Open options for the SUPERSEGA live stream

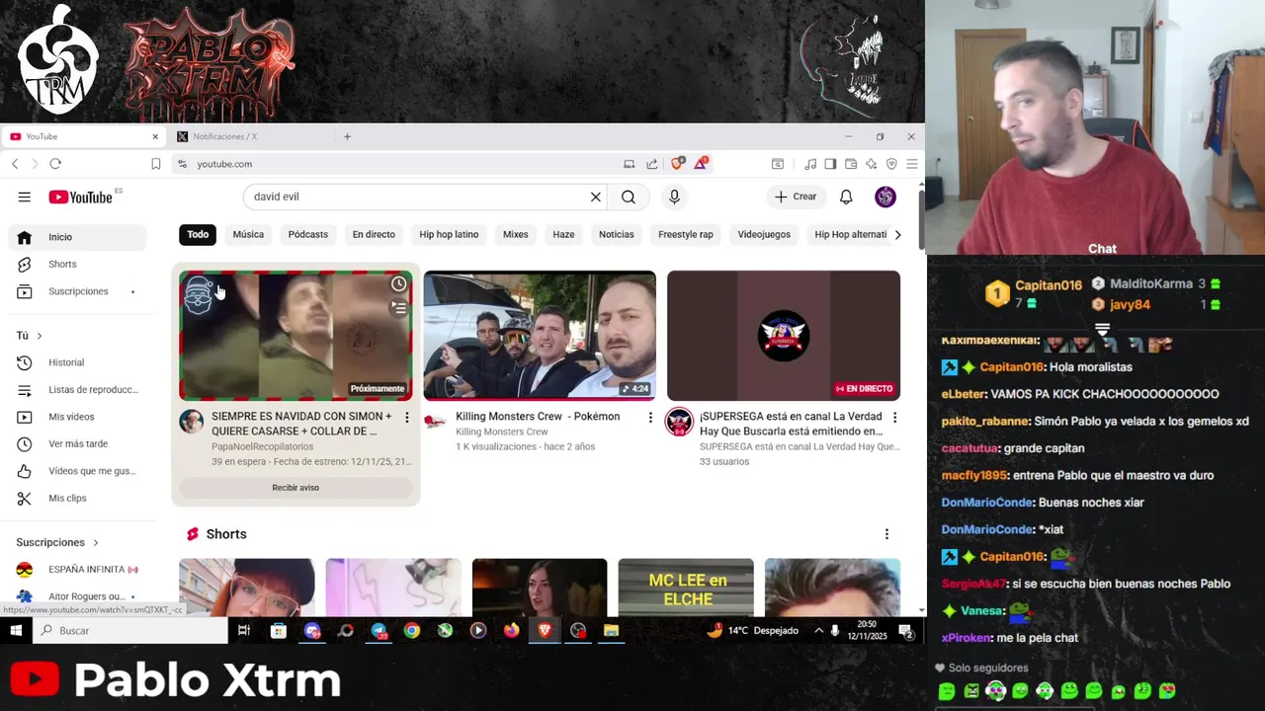(894, 418)
